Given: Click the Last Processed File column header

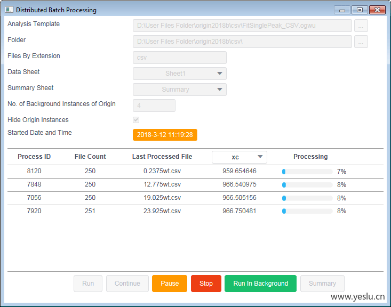Looking at the screenshot, I should click(x=162, y=157).
